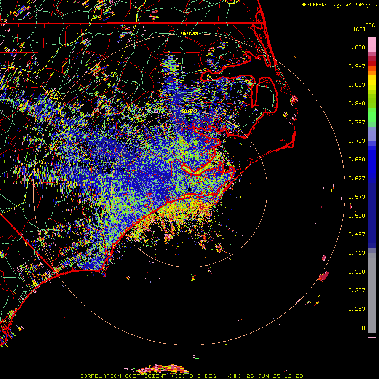Click the [CC] units label
The image size is (379, 379).
click(x=359, y=29)
